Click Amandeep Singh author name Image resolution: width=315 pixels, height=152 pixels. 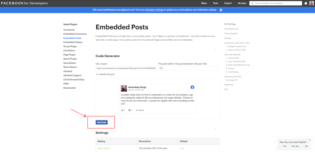pos(137,87)
